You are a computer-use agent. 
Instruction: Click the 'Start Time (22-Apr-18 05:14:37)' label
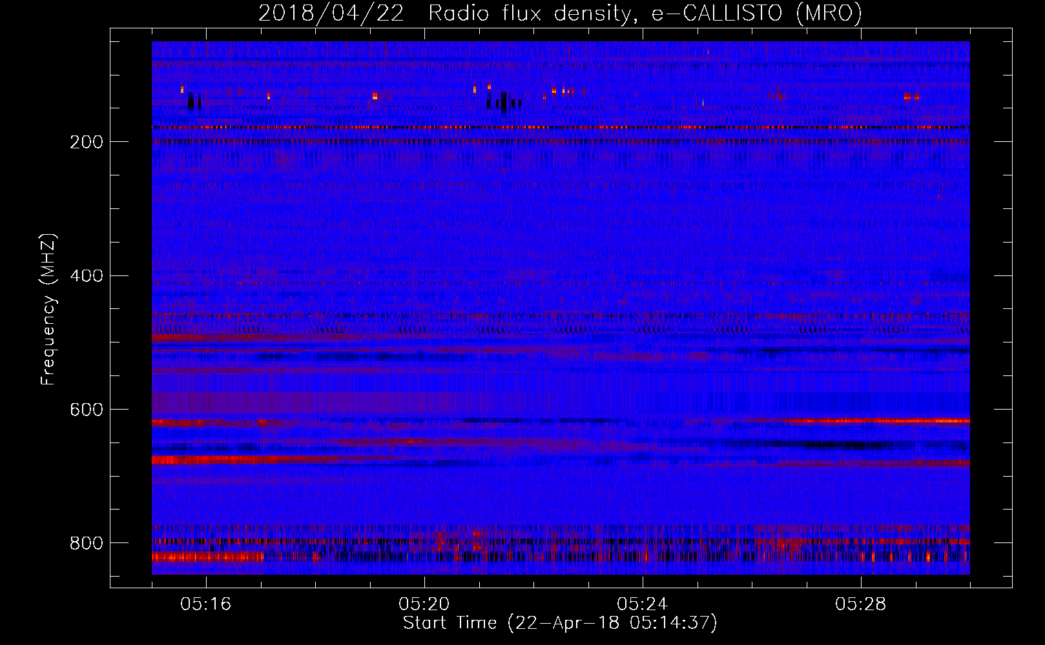click(x=560, y=623)
